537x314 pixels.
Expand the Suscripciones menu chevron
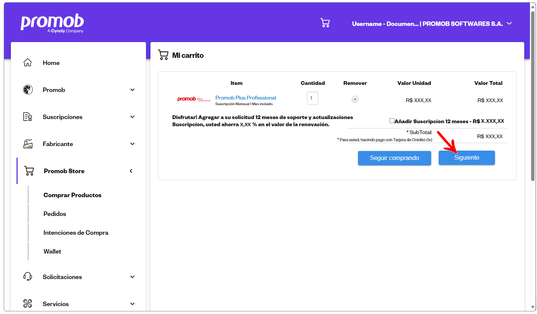pyautogui.click(x=132, y=117)
